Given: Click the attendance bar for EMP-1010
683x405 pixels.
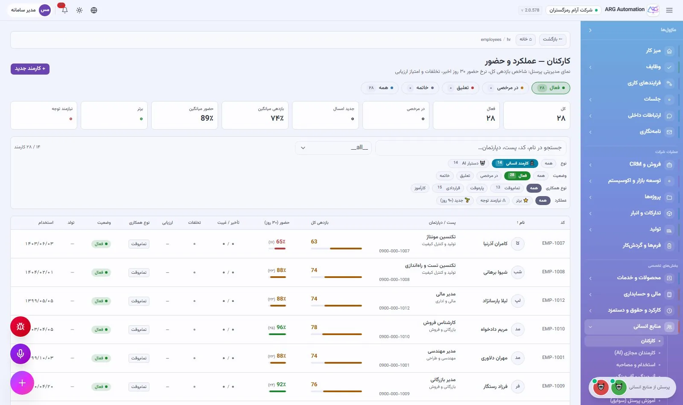Looking at the screenshot, I should tap(277, 334).
